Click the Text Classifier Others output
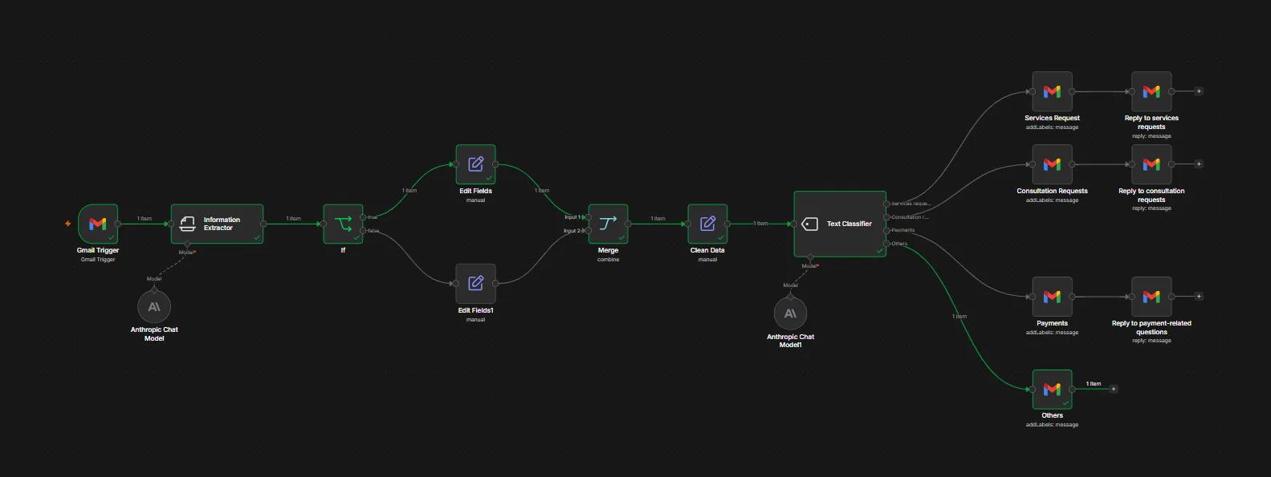 (x=887, y=244)
